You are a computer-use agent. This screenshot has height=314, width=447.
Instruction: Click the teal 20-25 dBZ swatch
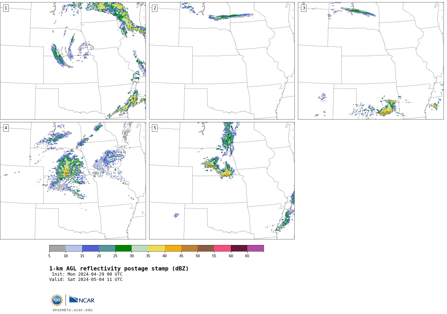pyautogui.click(x=107, y=248)
